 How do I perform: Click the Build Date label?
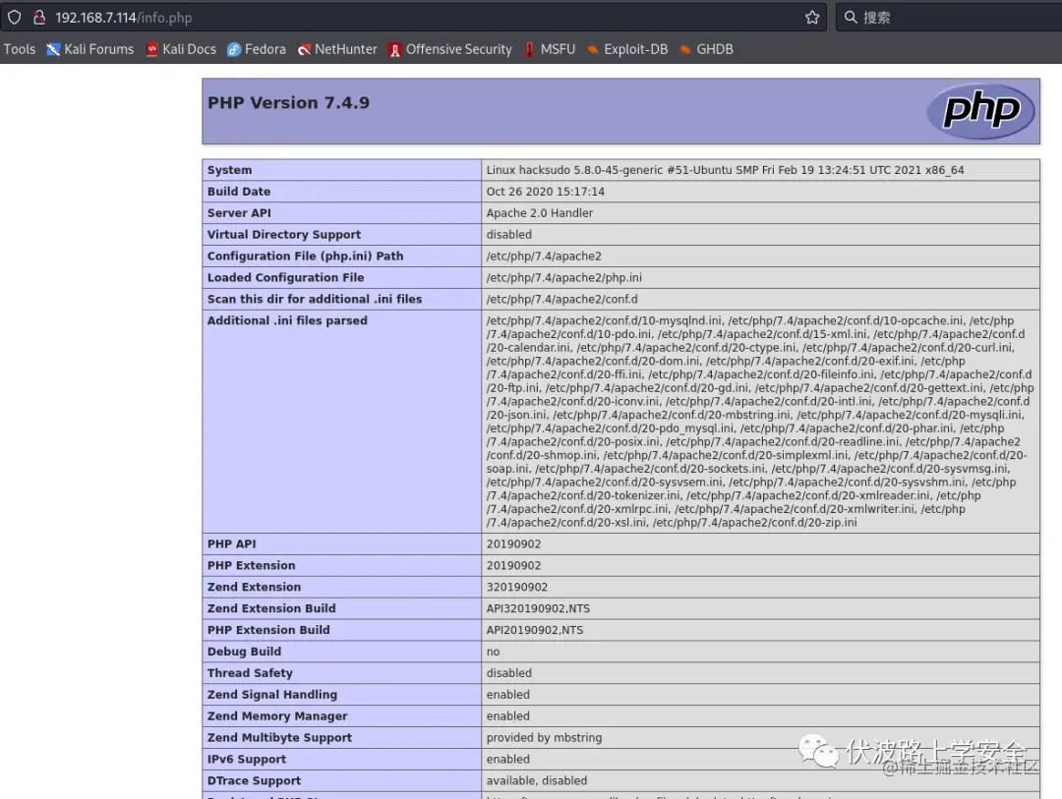tap(238, 192)
